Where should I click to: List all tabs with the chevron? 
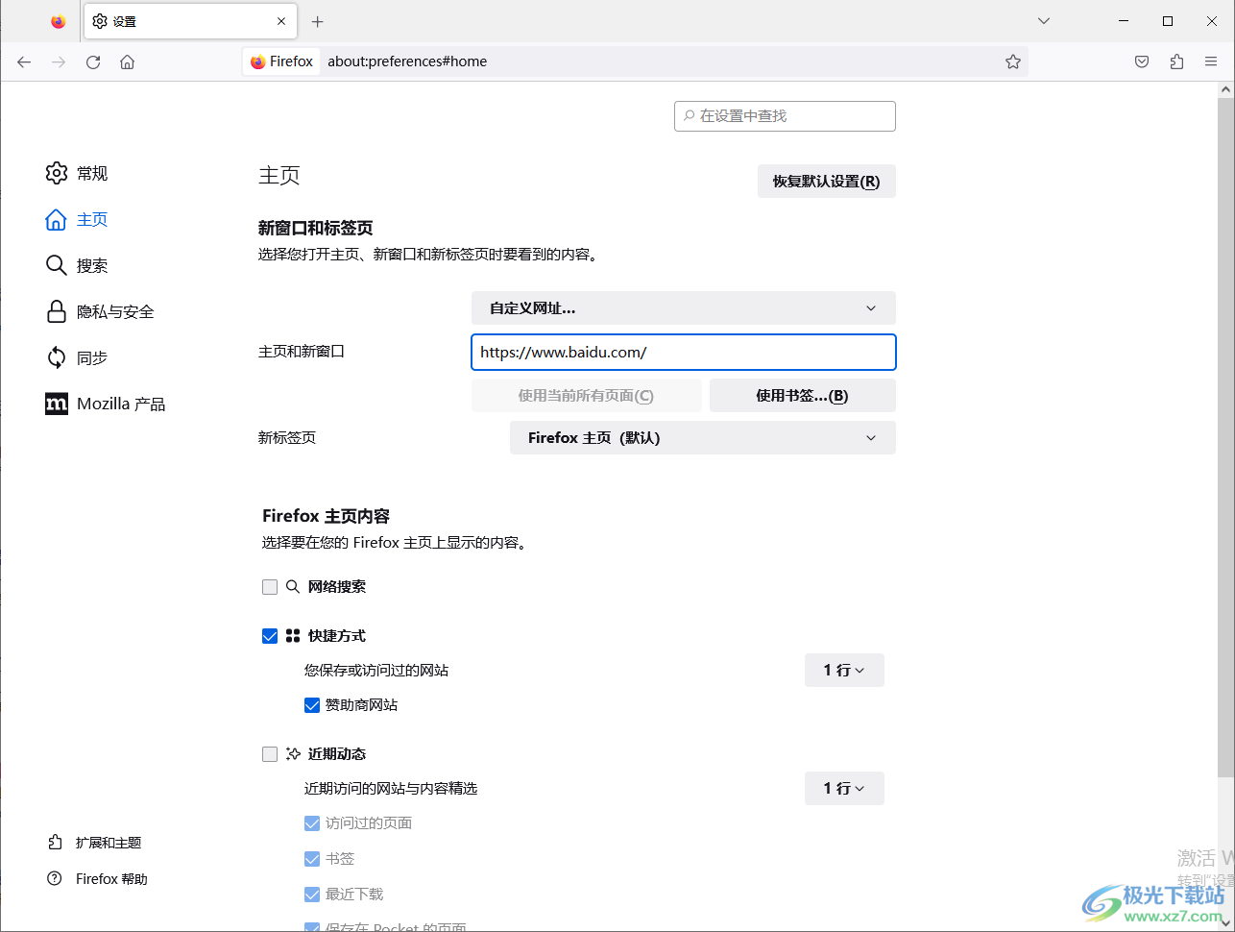click(1044, 21)
